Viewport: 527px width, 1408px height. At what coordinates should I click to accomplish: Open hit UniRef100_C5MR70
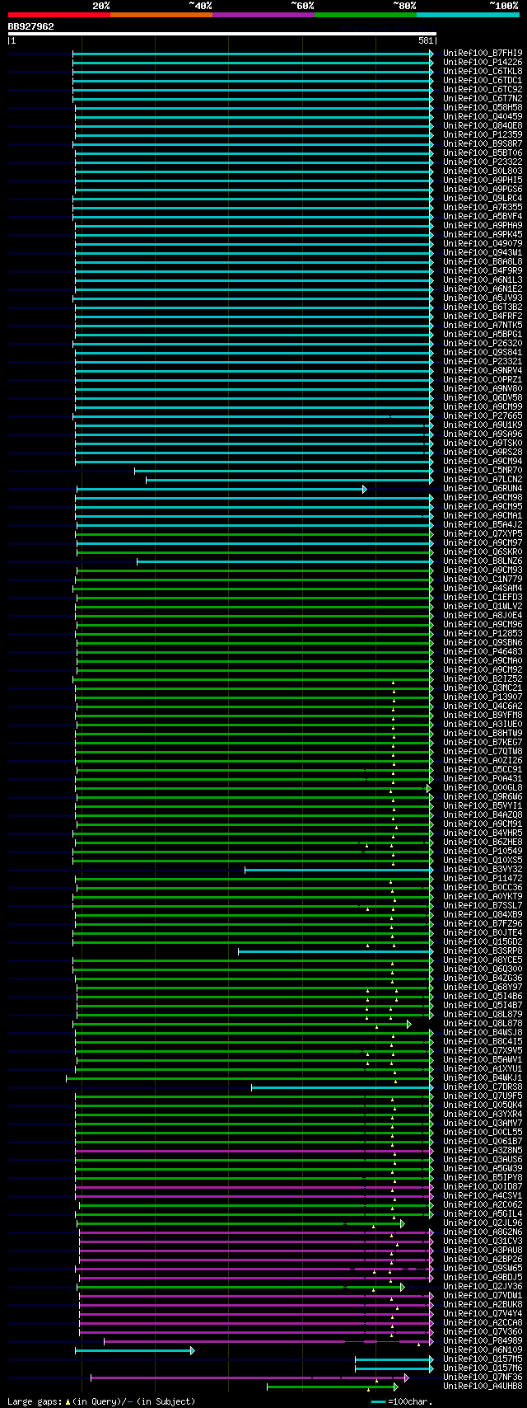point(483,471)
